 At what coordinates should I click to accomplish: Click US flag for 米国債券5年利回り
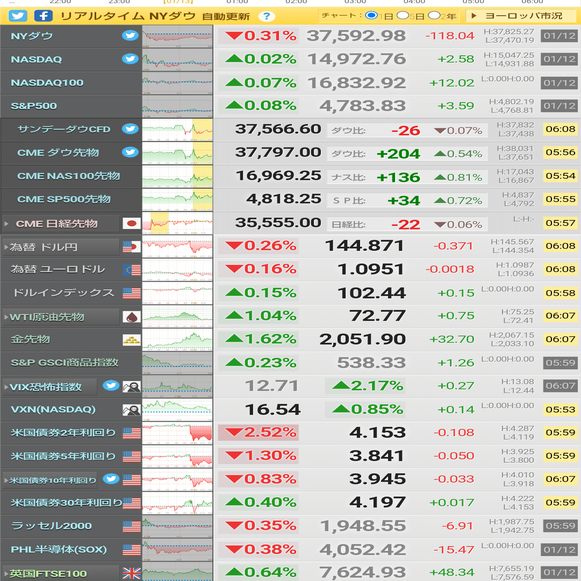(x=132, y=456)
